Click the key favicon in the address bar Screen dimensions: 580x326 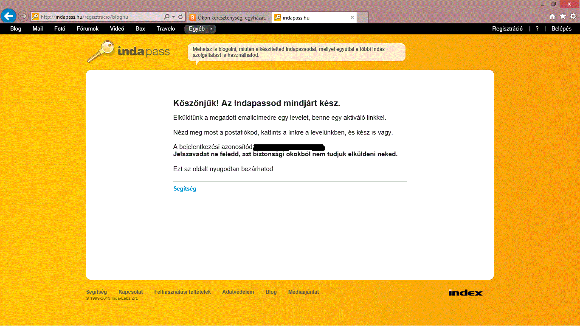tap(35, 17)
